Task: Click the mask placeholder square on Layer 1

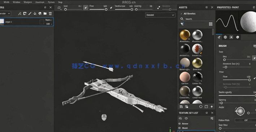Action: (x=42, y=22)
